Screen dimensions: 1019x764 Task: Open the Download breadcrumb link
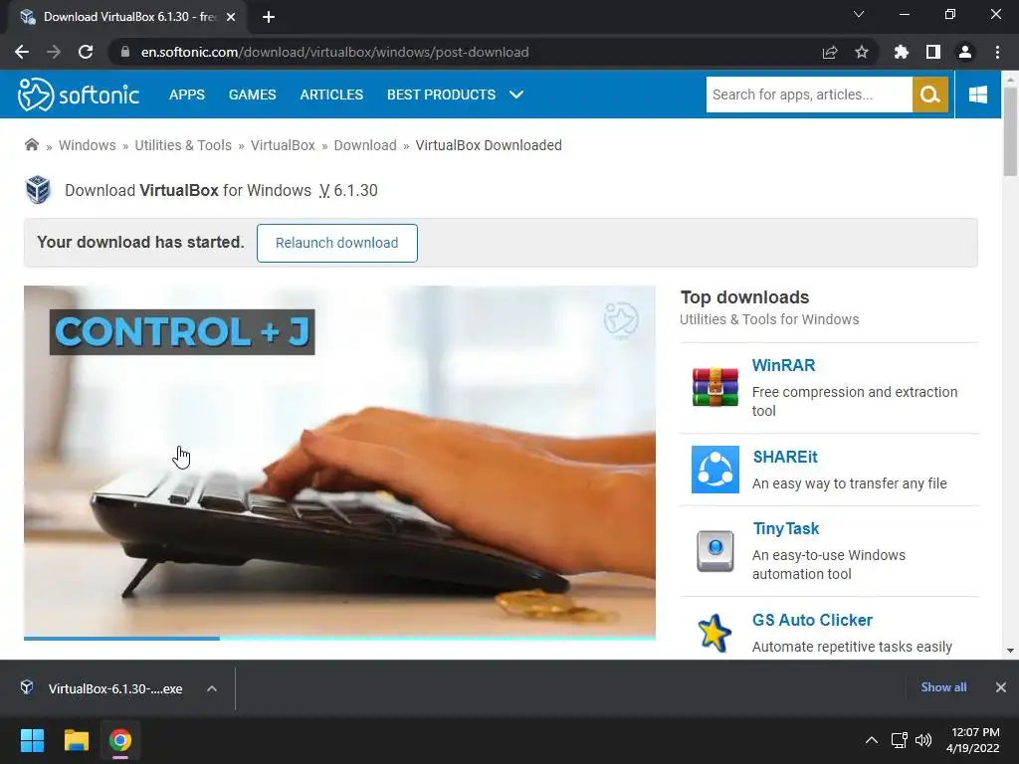pos(365,145)
